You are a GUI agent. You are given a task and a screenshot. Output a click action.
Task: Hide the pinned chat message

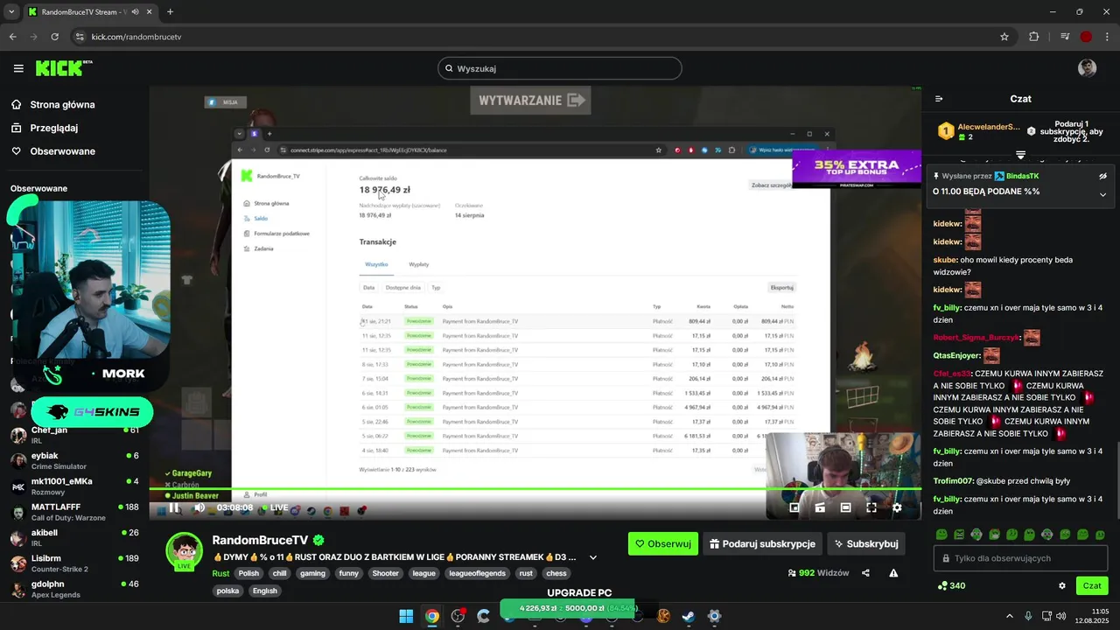point(1102,176)
